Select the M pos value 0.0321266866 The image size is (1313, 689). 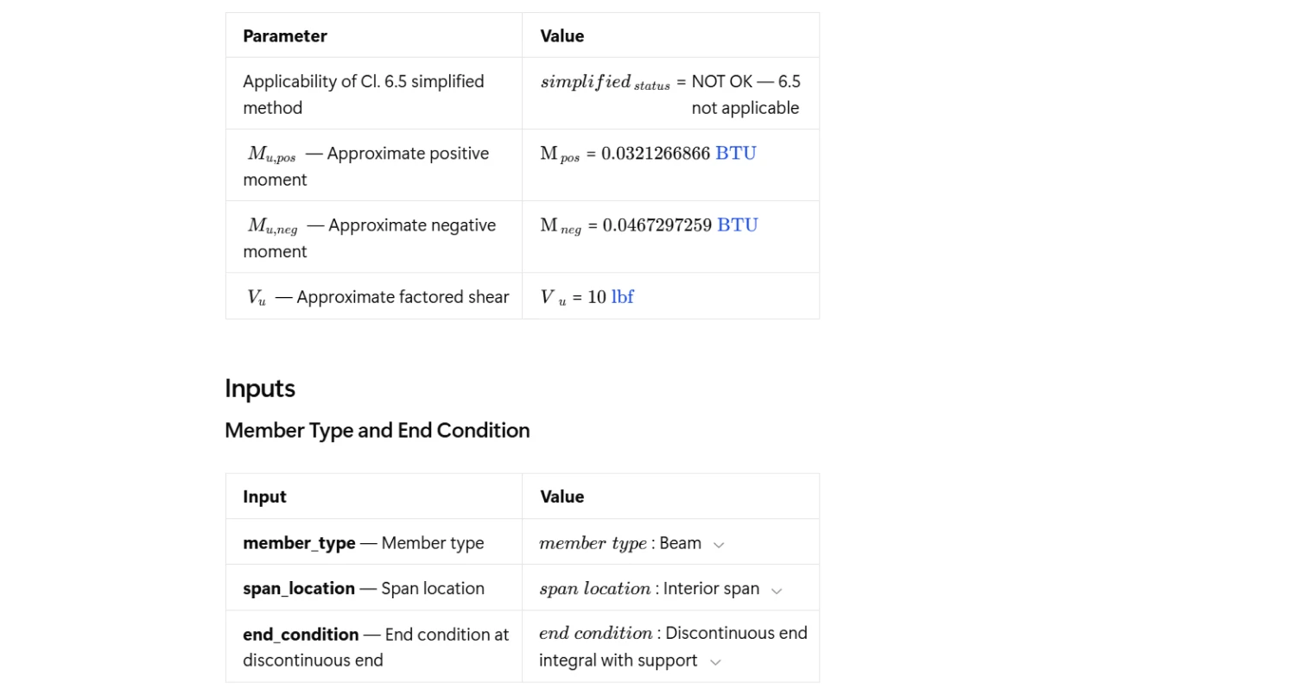(x=655, y=154)
